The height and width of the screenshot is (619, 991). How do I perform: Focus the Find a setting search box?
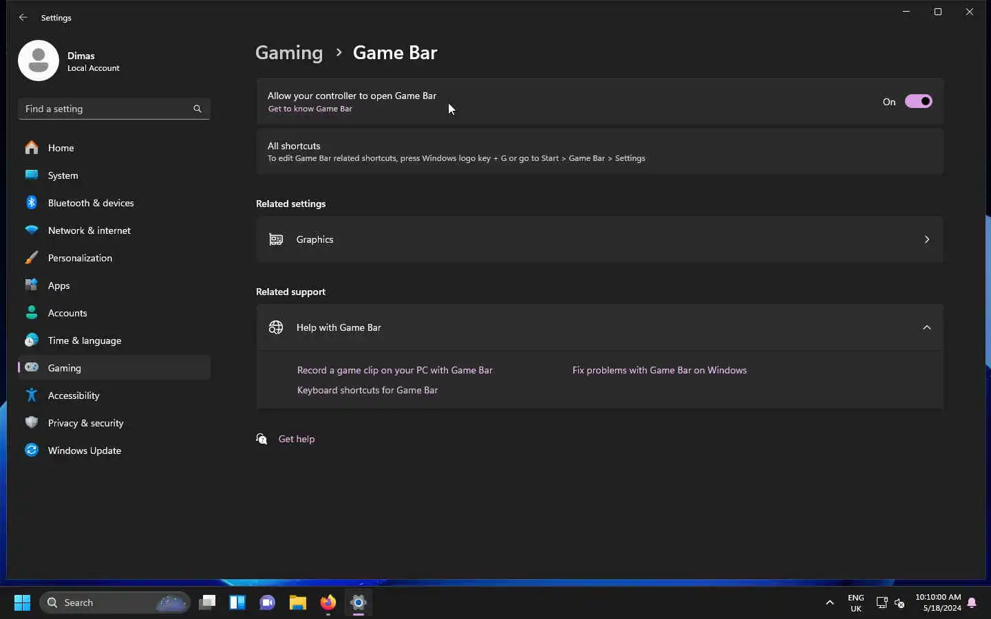click(x=114, y=109)
